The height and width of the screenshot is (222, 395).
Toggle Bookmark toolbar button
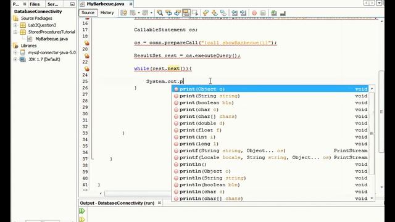pyautogui.click(x=223, y=13)
